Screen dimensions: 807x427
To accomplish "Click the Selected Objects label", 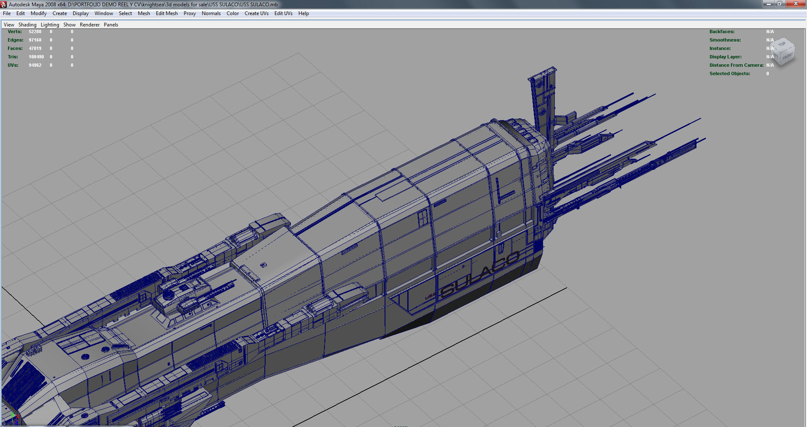I will 730,74.
